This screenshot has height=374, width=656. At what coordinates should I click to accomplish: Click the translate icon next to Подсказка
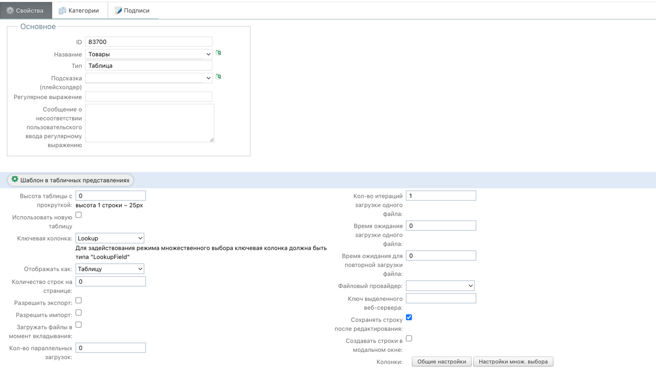tap(218, 77)
